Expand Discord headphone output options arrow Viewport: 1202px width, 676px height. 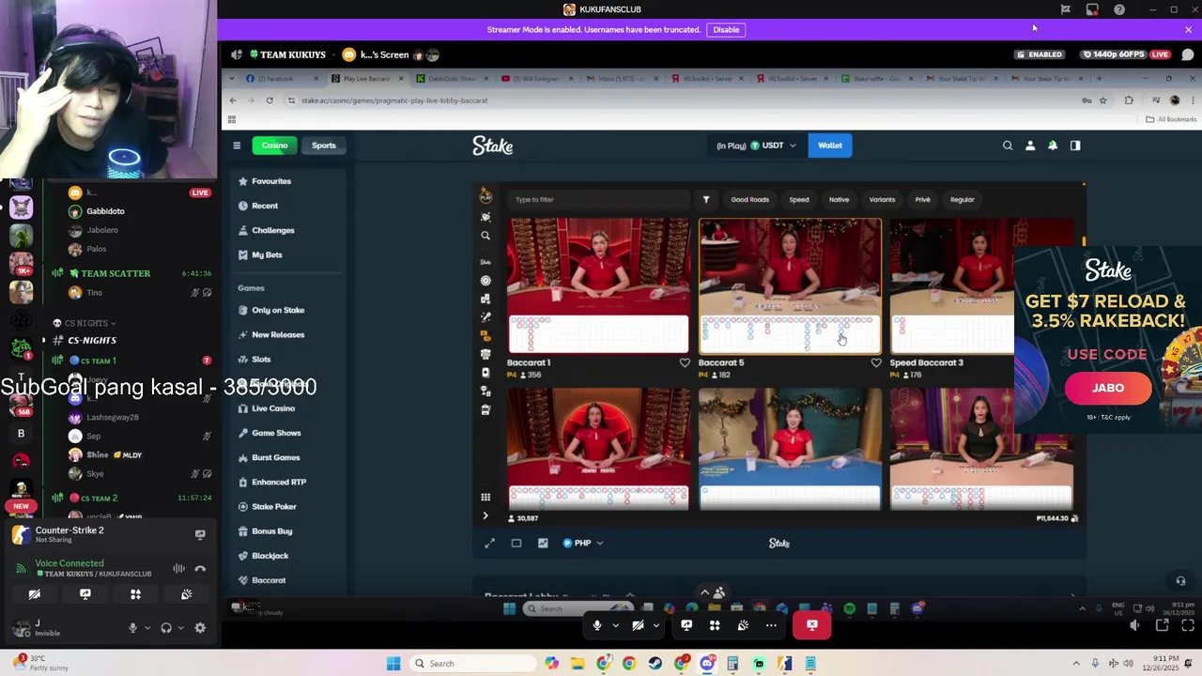pos(180,628)
